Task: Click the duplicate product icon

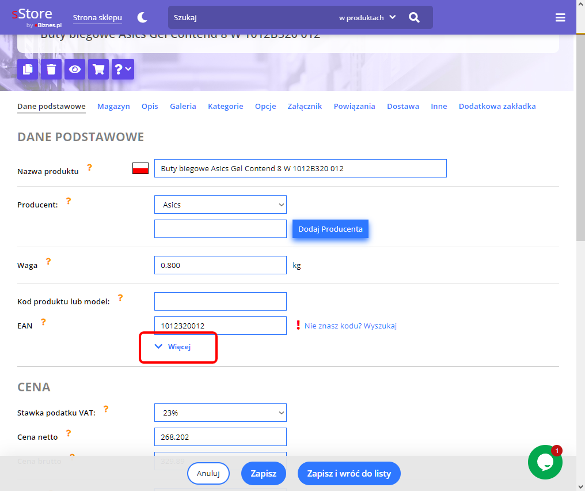Action: pyautogui.click(x=28, y=69)
